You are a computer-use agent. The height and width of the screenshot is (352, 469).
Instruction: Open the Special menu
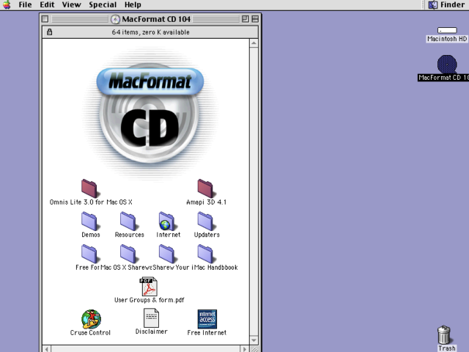(103, 5)
